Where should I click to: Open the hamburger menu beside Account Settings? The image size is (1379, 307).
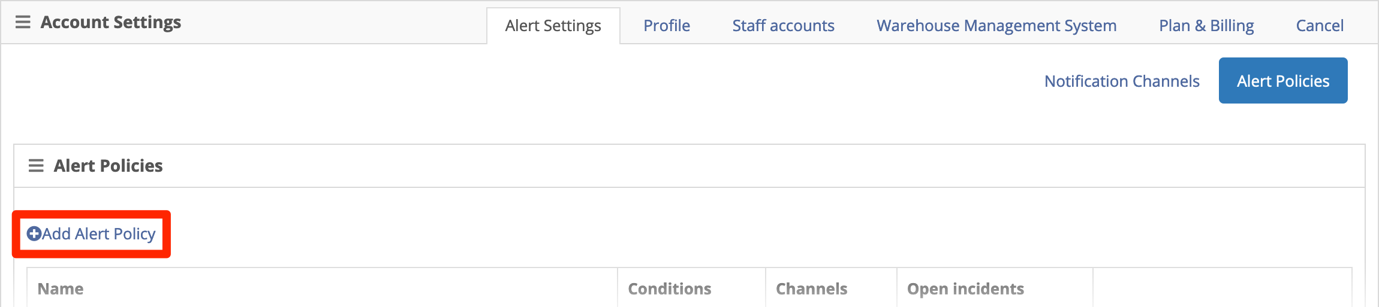[x=23, y=22]
